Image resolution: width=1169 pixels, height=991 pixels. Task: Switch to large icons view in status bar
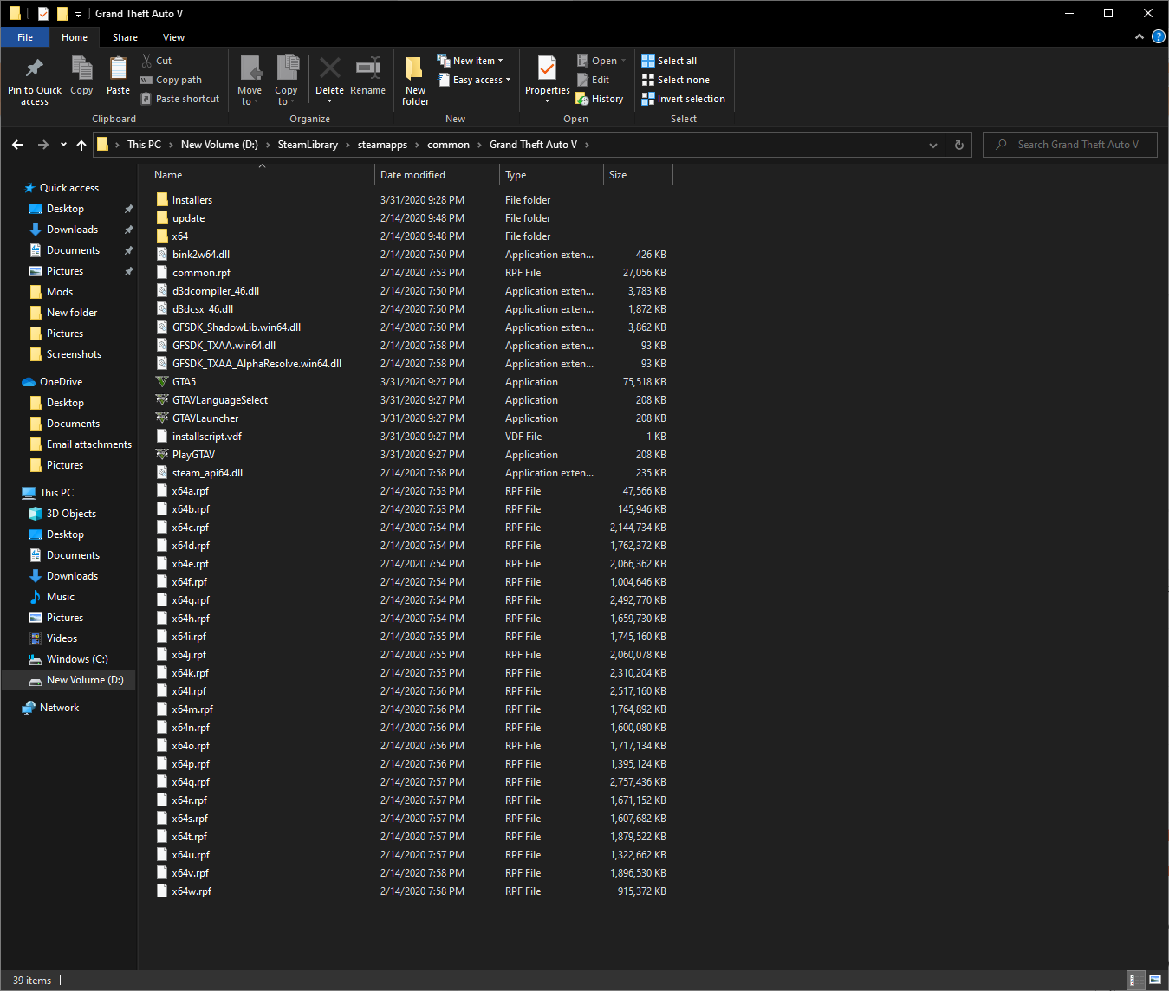1155,980
